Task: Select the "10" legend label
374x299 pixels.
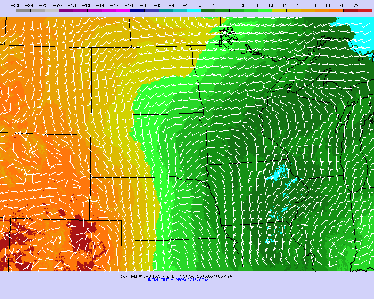Action: click(271, 5)
